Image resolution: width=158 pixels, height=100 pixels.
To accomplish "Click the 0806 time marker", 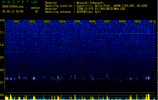I will (x=92, y=21).
